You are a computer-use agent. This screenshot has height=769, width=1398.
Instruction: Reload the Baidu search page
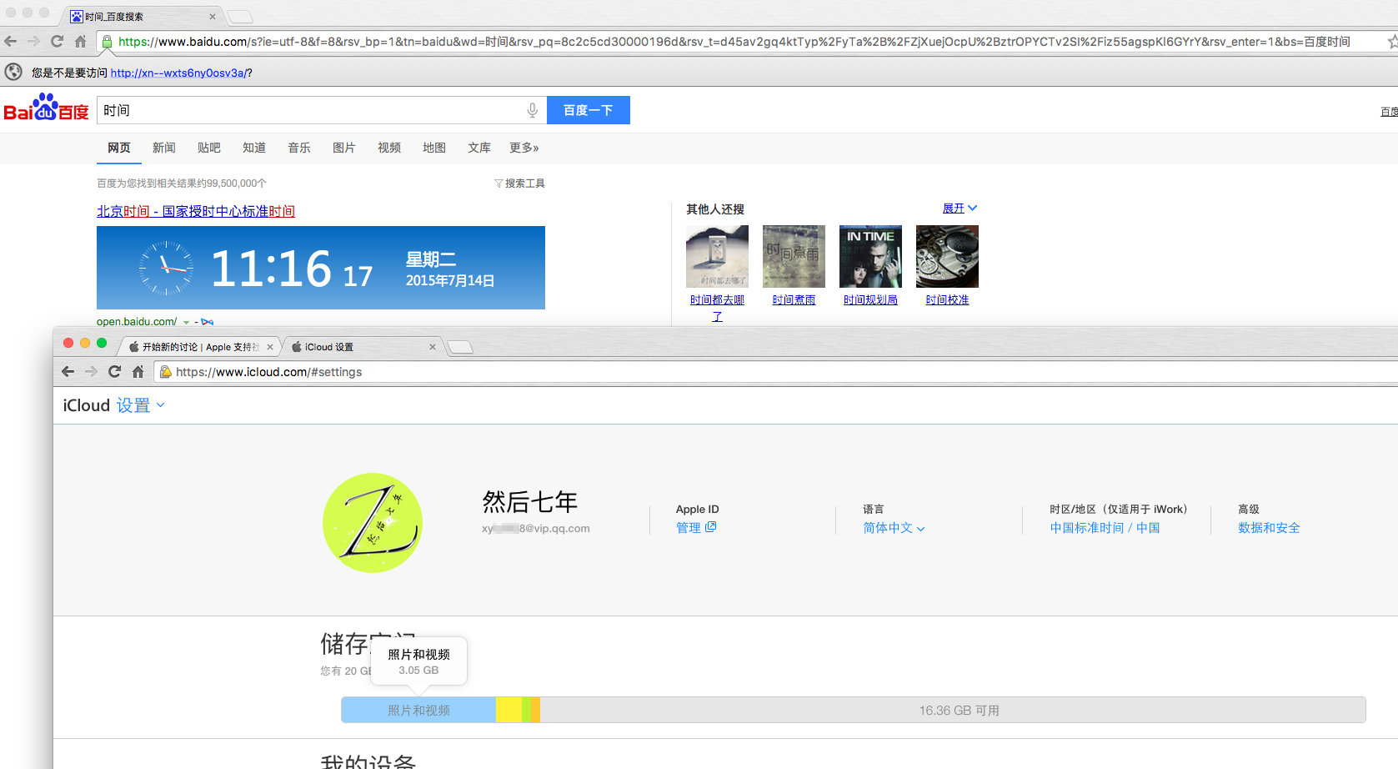(57, 42)
